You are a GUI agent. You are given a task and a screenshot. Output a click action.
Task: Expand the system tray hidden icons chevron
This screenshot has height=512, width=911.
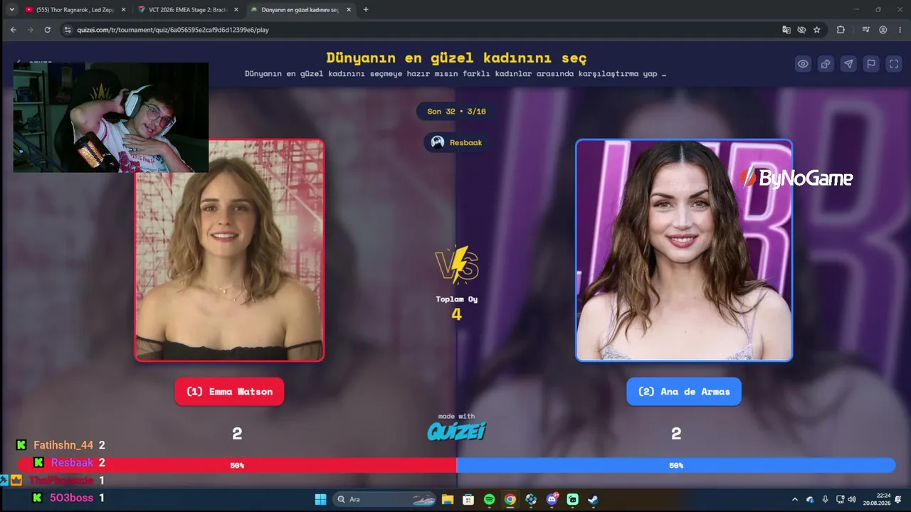pos(795,499)
